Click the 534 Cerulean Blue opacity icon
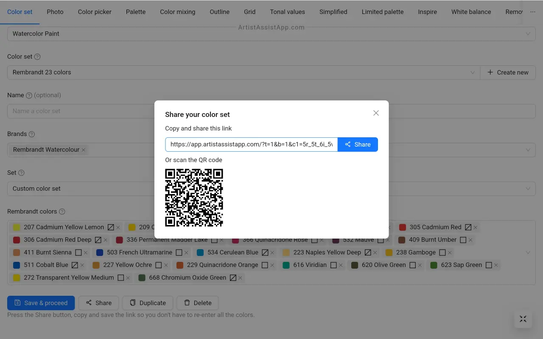 tap(265, 252)
